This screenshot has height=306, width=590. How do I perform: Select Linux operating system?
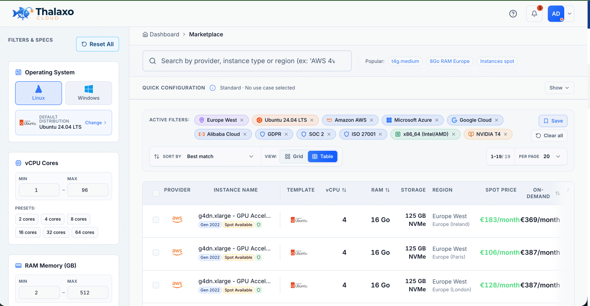click(39, 93)
